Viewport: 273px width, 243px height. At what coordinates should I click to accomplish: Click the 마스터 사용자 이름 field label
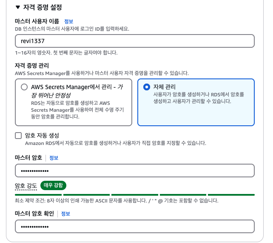point(37,21)
